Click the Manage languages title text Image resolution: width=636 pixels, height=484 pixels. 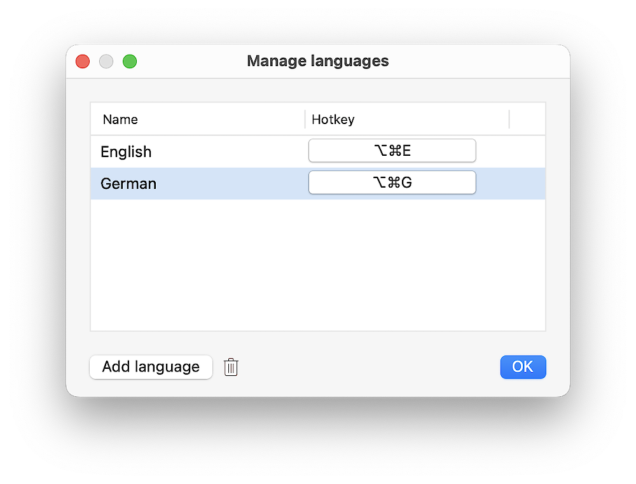317,61
